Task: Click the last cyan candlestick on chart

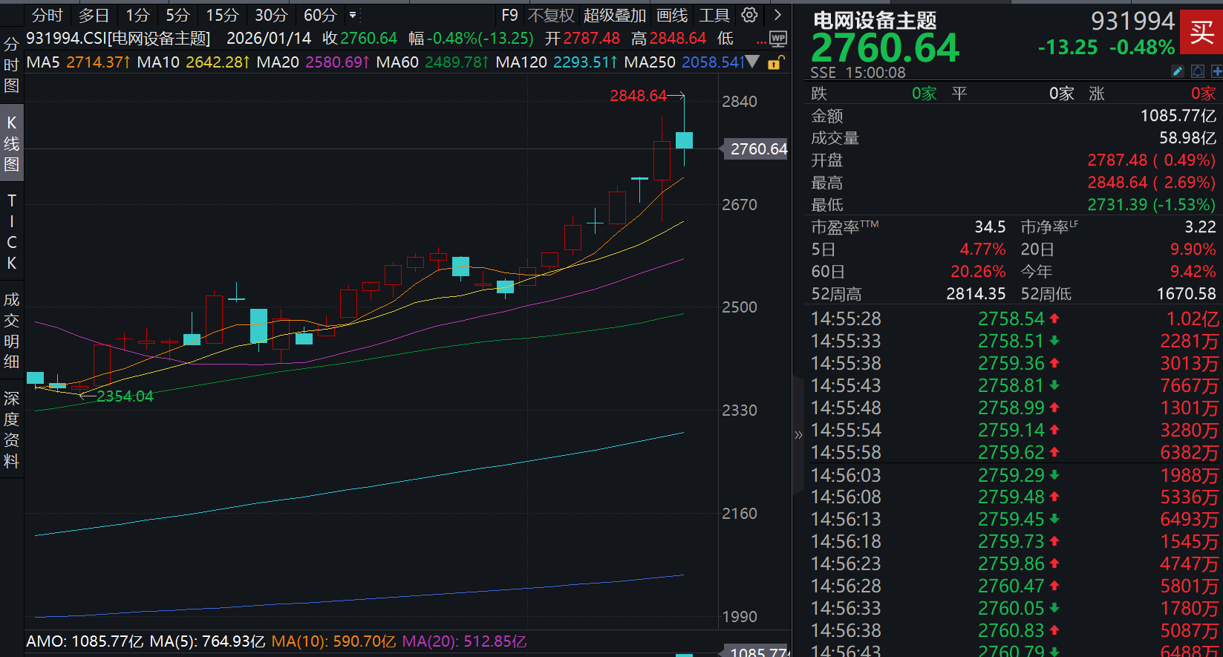Action: 684,140
